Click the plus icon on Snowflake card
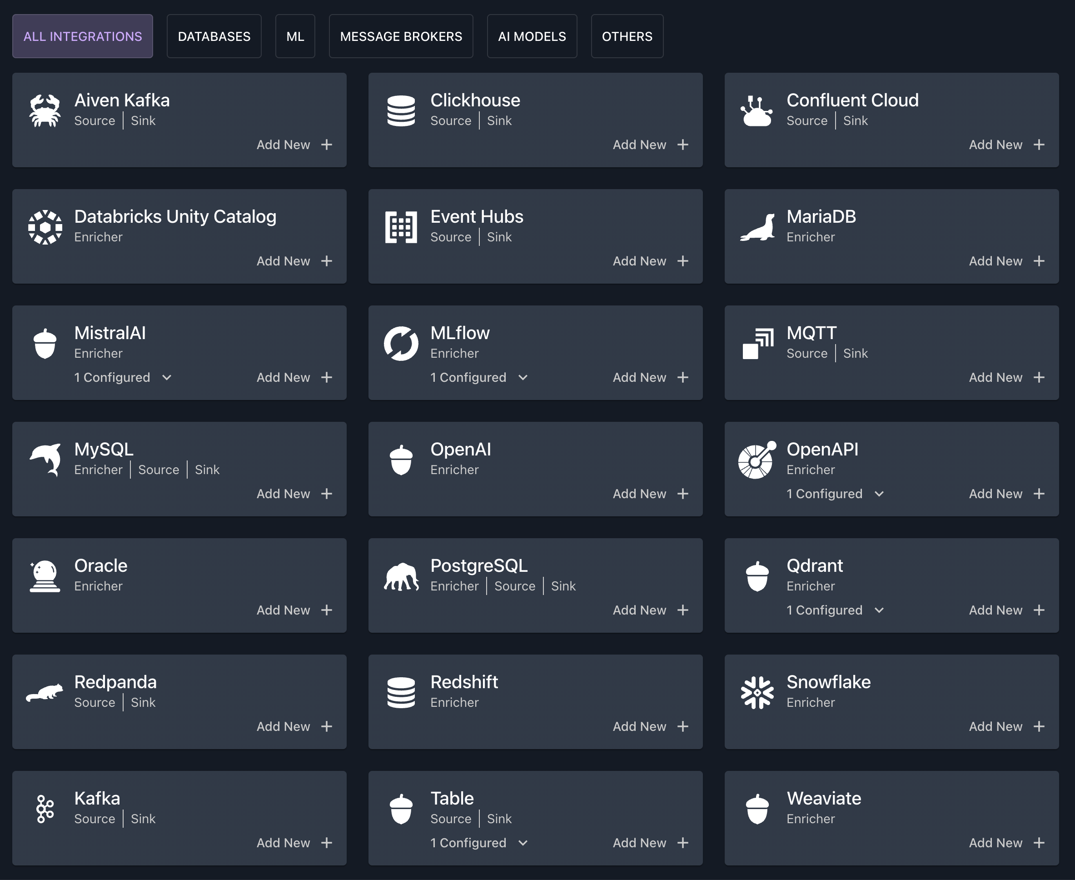The image size is (1075, 880). coord(1039,726)
